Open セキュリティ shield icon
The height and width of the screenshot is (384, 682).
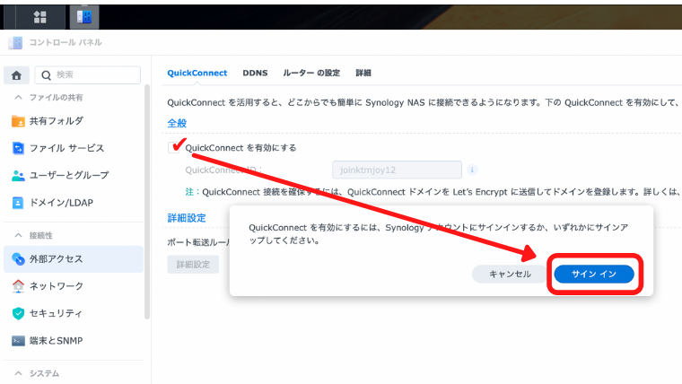coord(18,313)
